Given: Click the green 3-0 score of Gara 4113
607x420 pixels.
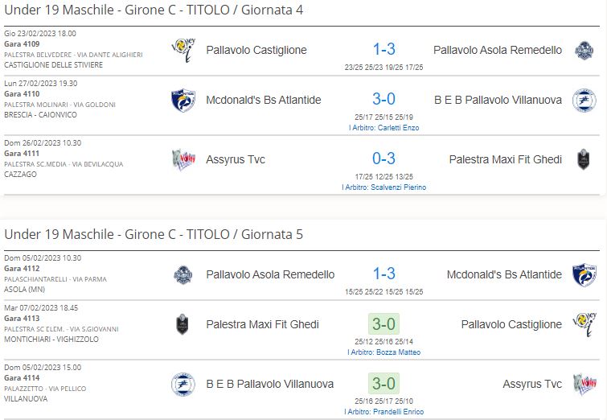Looking at the screenshot, I should click(383, 324).
